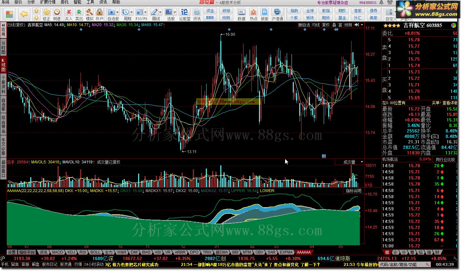The height and width of the screenshot is (271, 461).
Task: Click the 财 marker on the K-line chart
Action: (x=324, y=156)
